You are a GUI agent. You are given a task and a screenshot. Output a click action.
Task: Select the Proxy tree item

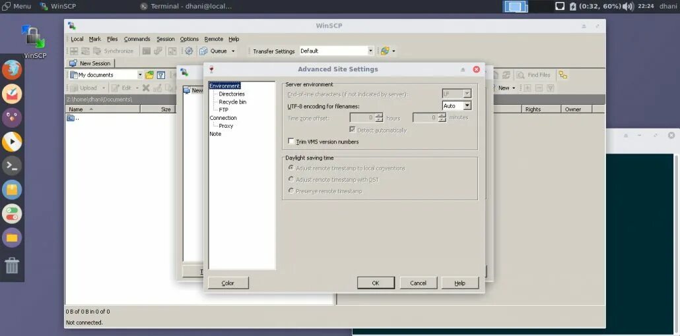click(x=226, y=126)
